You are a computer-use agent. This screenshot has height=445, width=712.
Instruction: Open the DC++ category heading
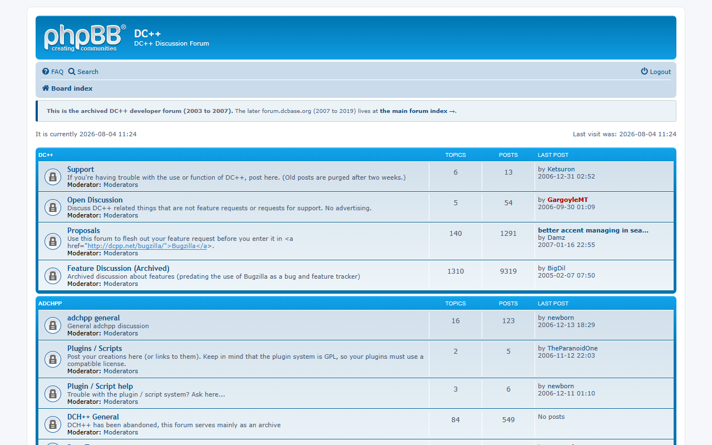(x=46, y=155)
